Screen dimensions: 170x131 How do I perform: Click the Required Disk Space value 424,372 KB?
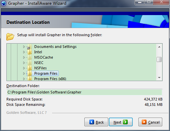tap(153, 99)
